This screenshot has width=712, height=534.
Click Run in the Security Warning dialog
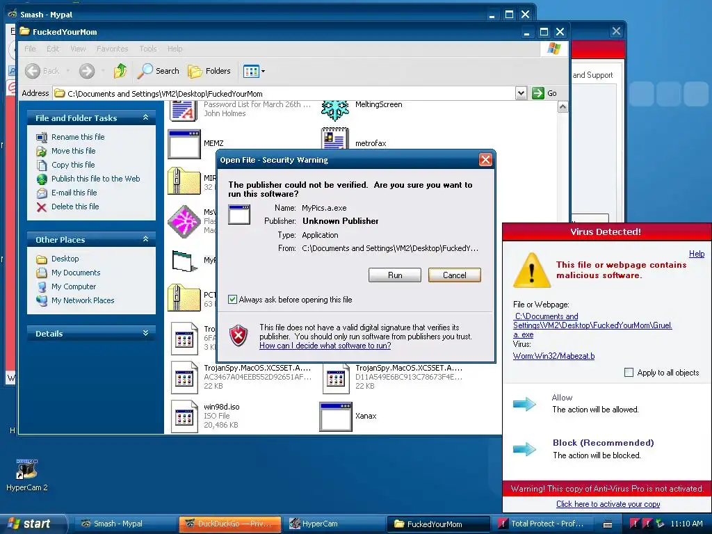click(x=395, y=275)
